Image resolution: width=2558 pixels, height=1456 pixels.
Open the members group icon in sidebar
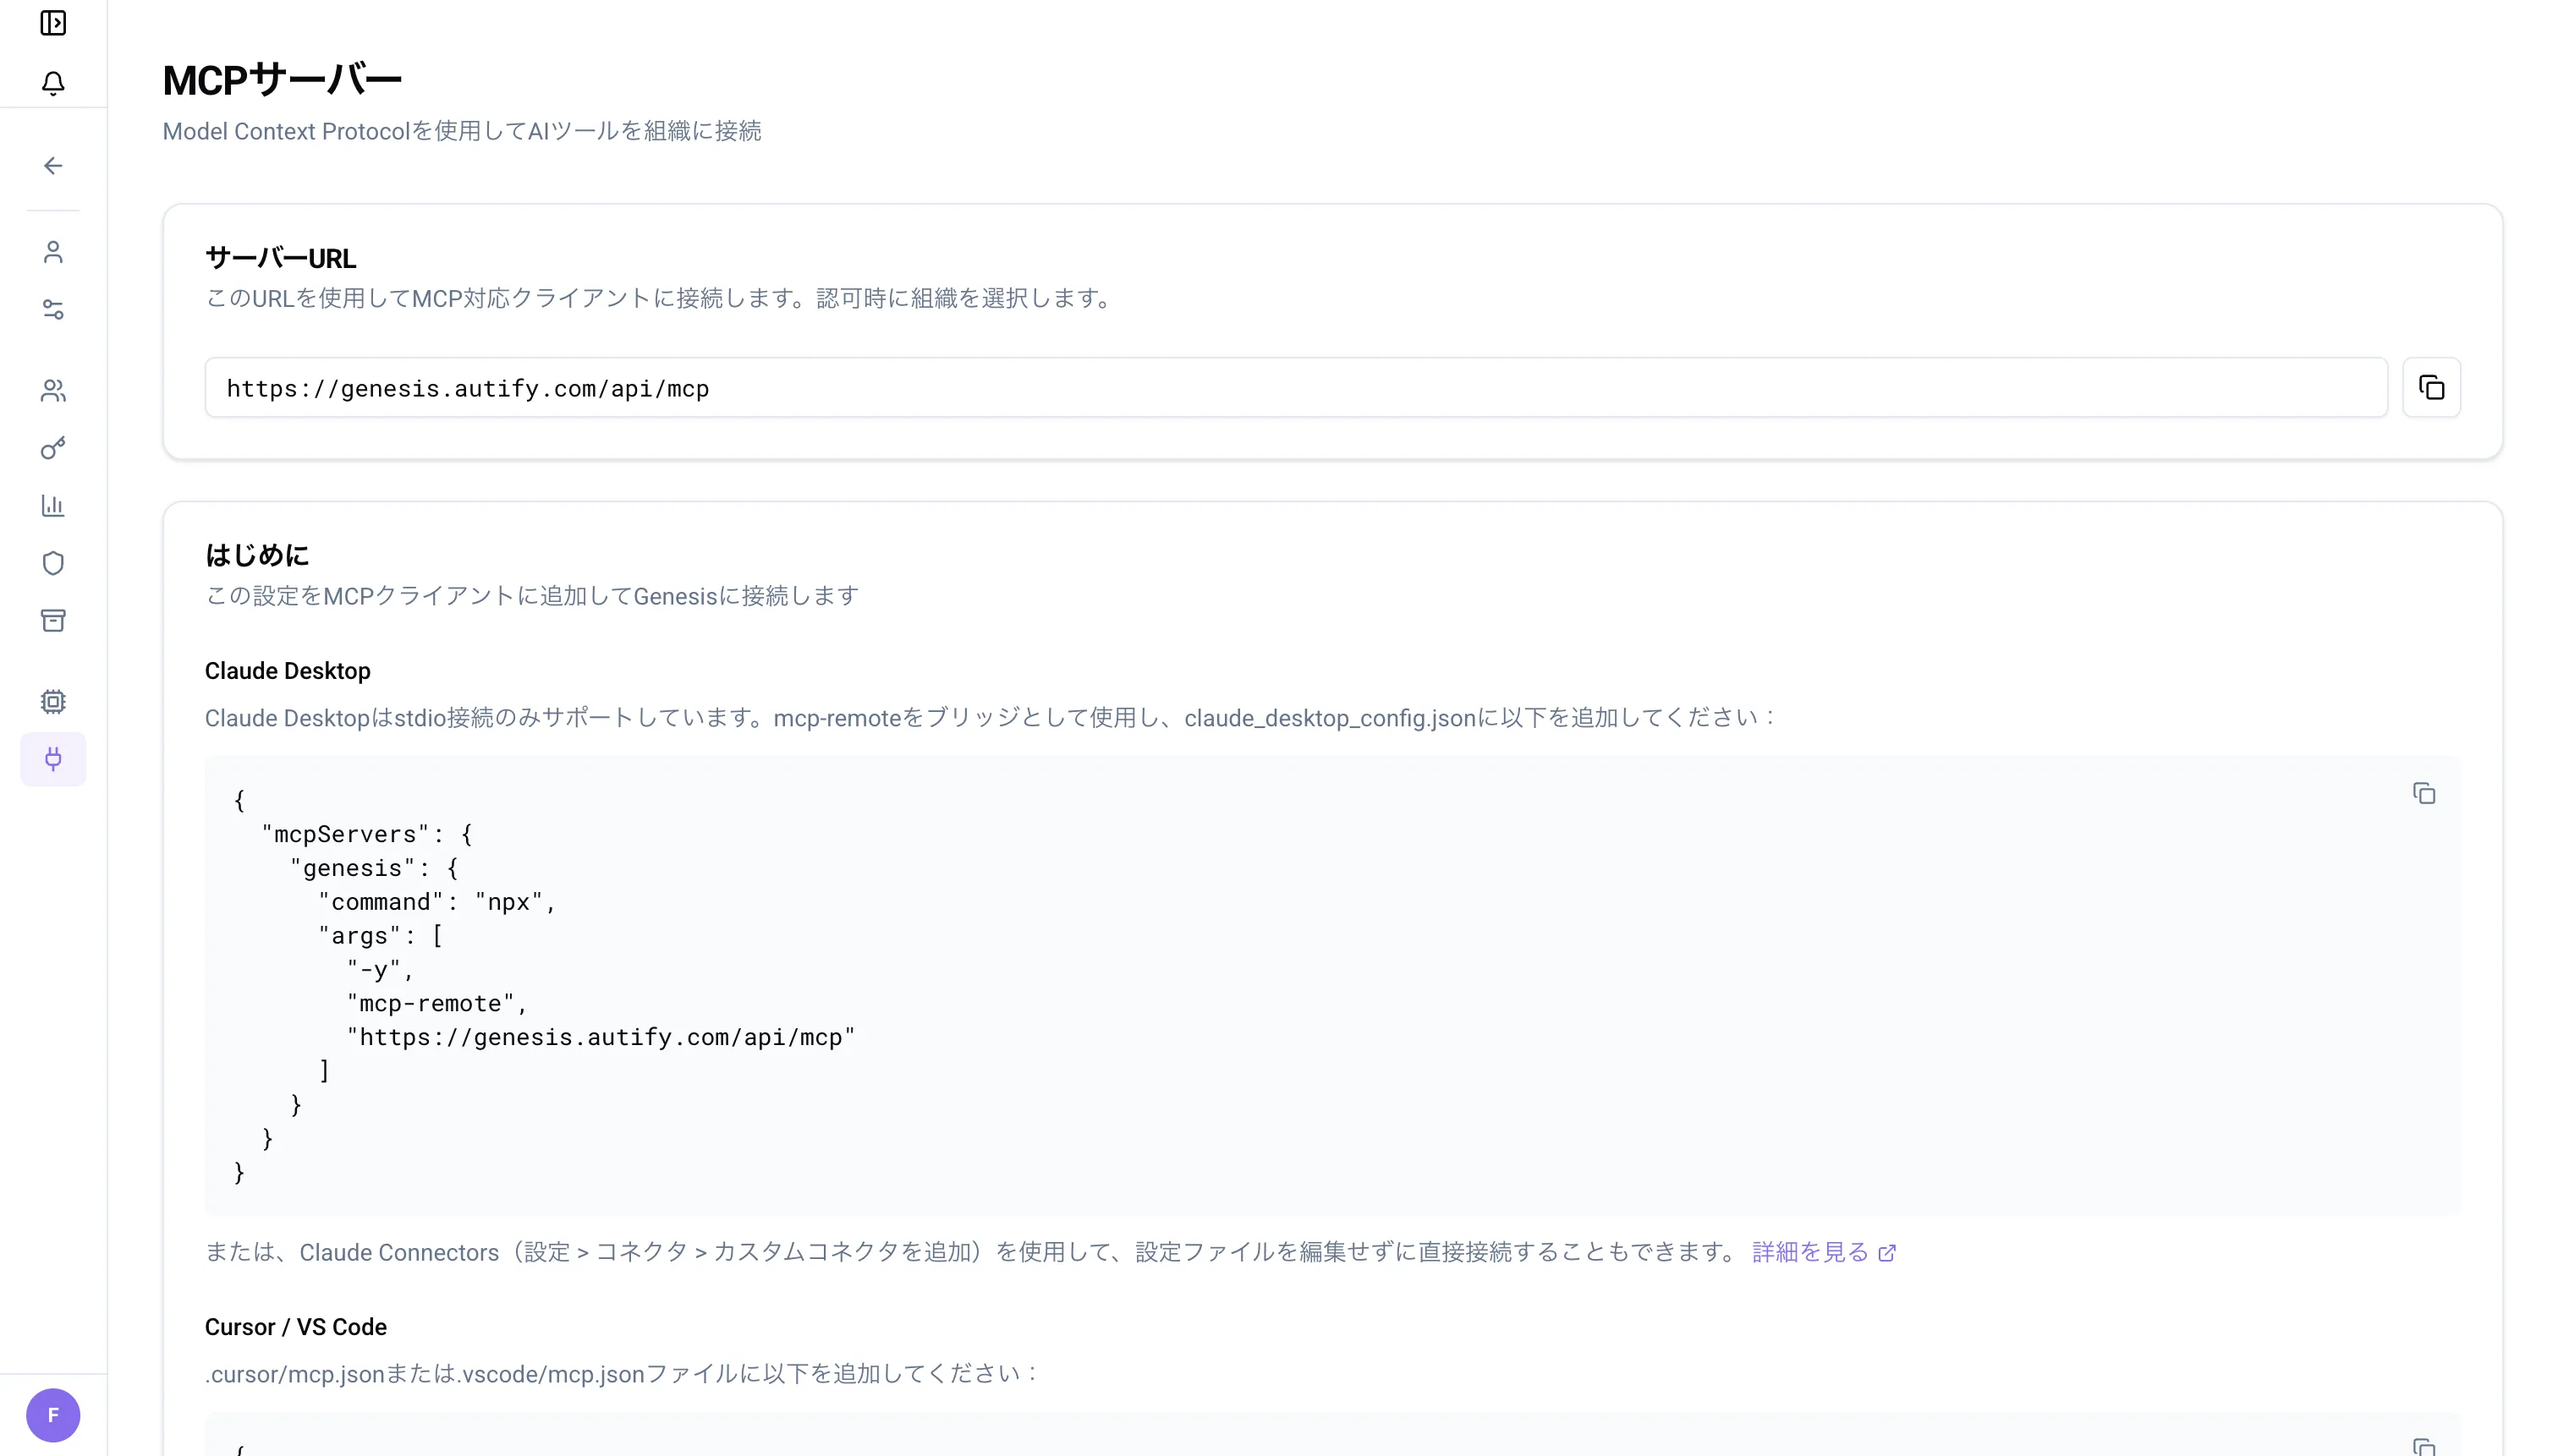(53, 390)
